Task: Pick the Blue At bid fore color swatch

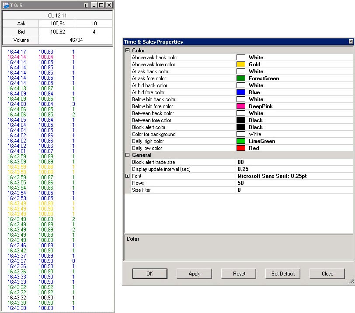Action: point(241,92)
